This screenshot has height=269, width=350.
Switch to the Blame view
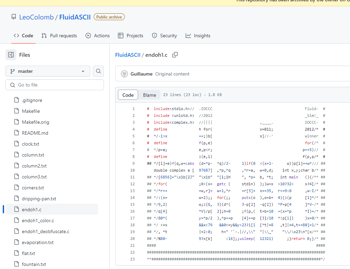click(150, 95)
